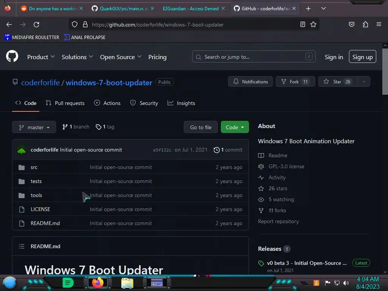Open the Pocket save icon
388x291 pixels.
tap(351, 24)
